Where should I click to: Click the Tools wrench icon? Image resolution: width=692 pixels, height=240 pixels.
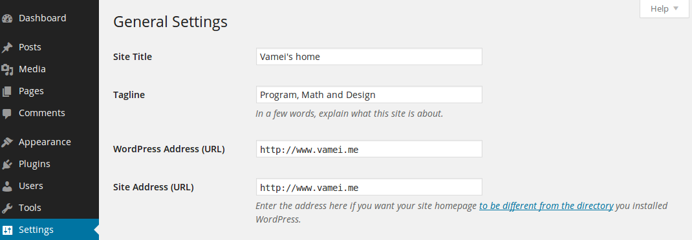(7, 208)
